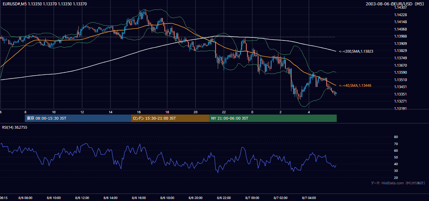
Task: Click RSI scale value 40
Action: 396,164
